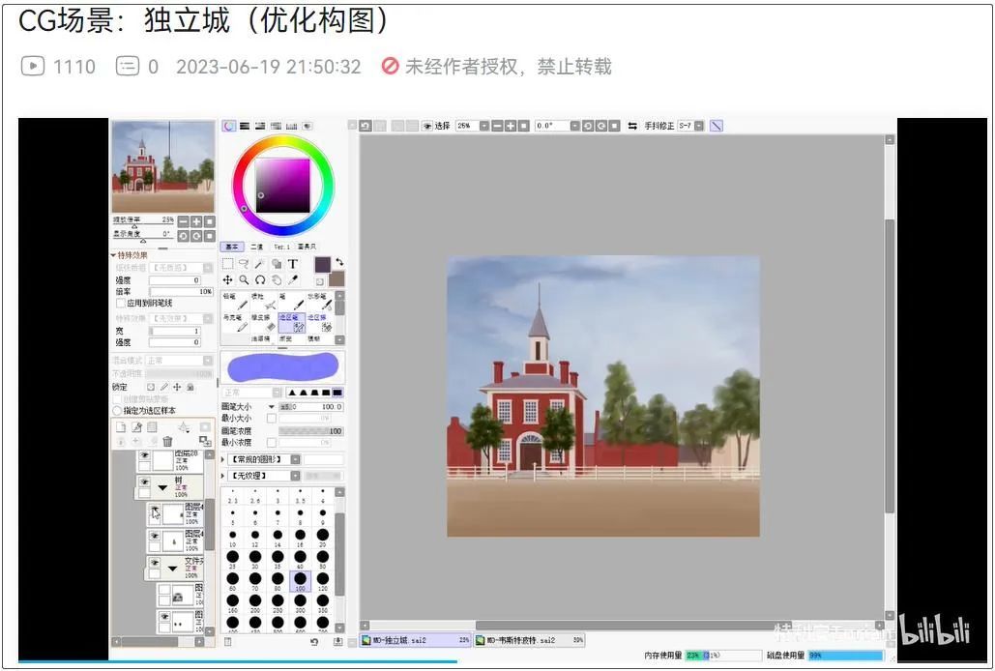Open the 无纹理 texture dropdown

click(296, 476)
